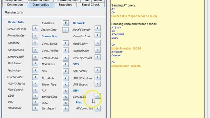Click the 'ATE1V1' command in the log
The image size is (210, 118).
[x=116, y=28]
